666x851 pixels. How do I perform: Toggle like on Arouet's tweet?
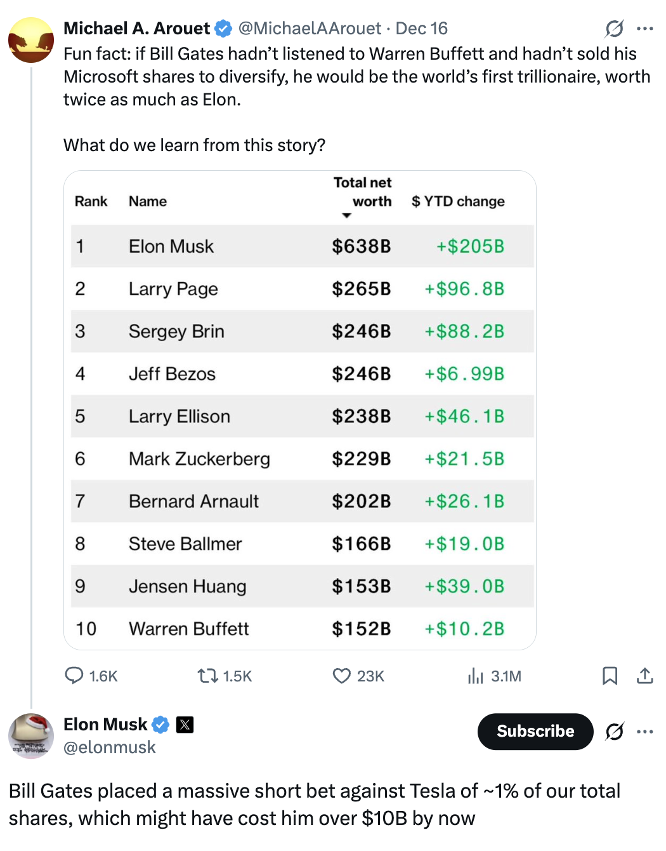pyautogui.click(x=341, y=676)
